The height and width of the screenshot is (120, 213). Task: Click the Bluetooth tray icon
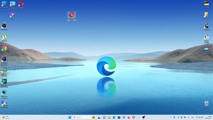174,117
